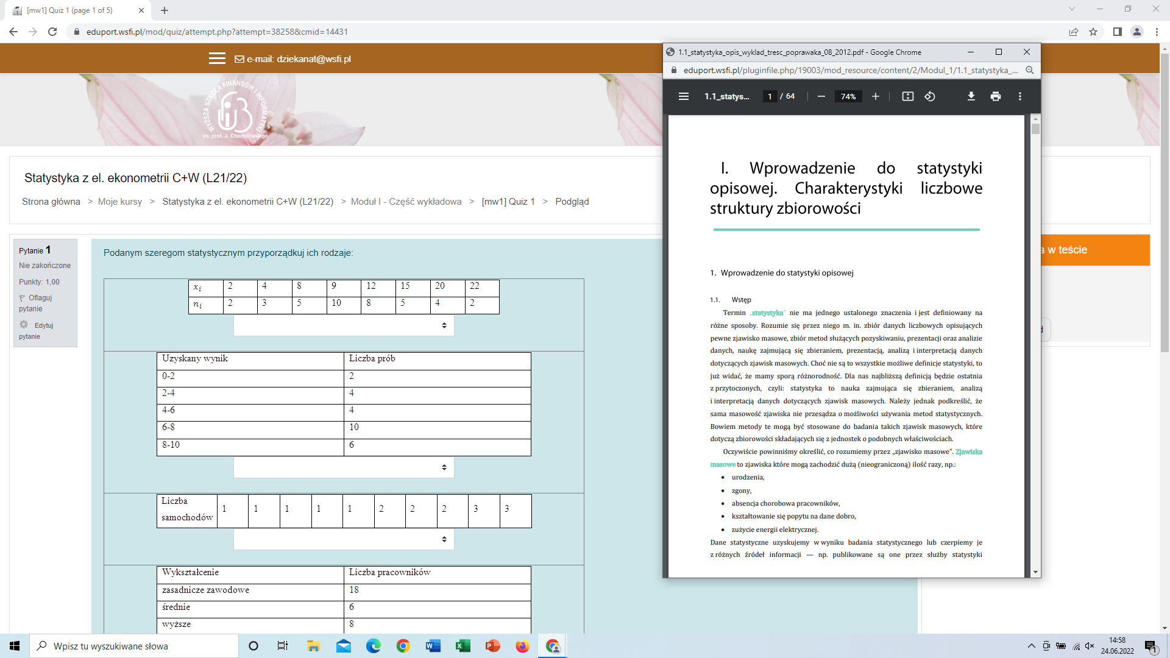Go to Moje kursy breadcrumb

tap(120, 202)
